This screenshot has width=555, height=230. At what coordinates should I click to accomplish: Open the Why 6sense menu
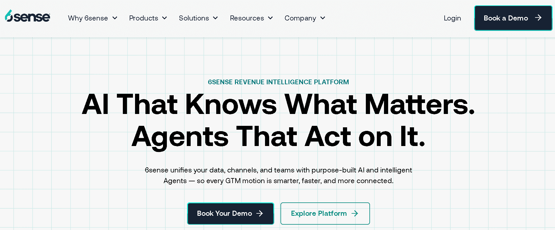(x=88, y=18)
